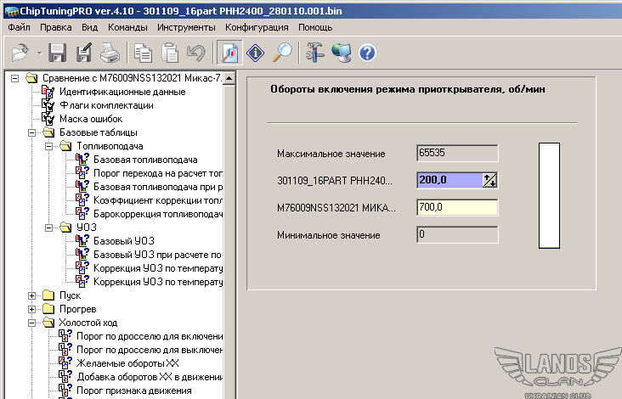Click the Paste clipboard icon
622x399 pixels.
click(169, 53)
